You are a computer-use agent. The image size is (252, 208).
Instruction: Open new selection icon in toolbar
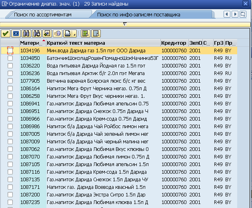(x=47, y=34)
